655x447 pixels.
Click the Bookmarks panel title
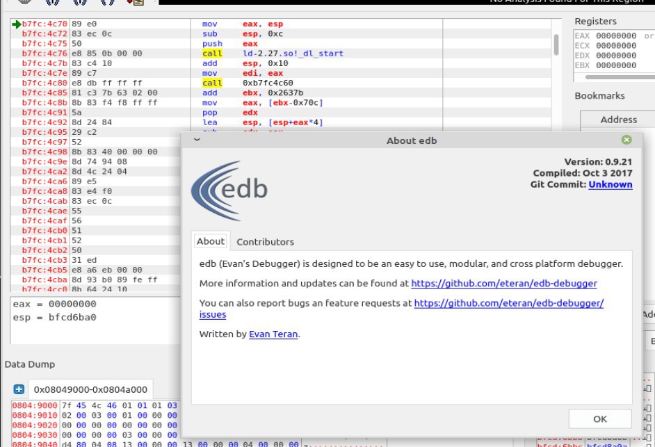pyautogui.click(x=599, y=96)
